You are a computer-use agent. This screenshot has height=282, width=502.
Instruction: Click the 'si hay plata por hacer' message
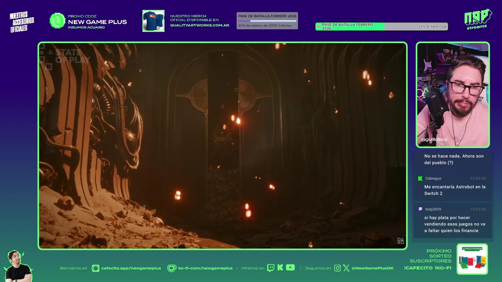pos(455,224)
